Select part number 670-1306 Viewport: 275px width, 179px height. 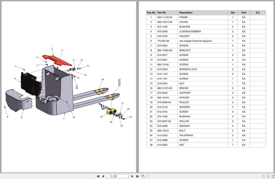pyautogui.click(x=162, y=117)
